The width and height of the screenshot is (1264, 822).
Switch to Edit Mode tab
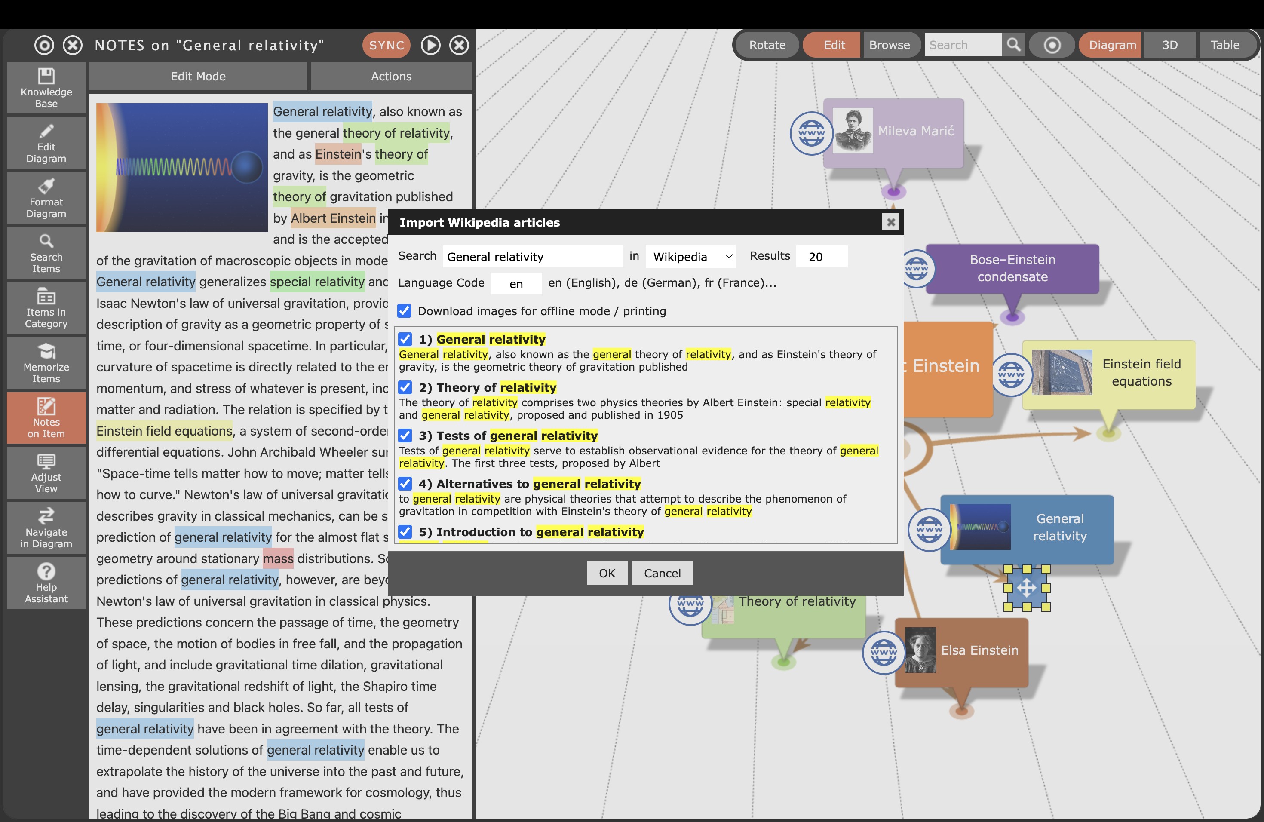(x=198, y=76)
